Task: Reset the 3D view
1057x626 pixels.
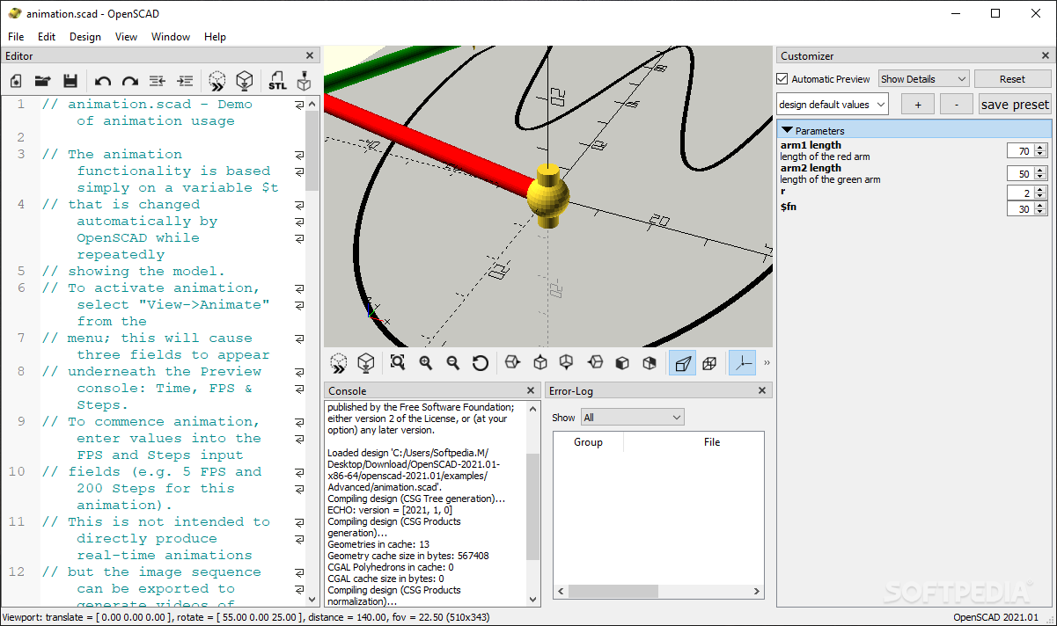Action: click(x=480, y=363)
